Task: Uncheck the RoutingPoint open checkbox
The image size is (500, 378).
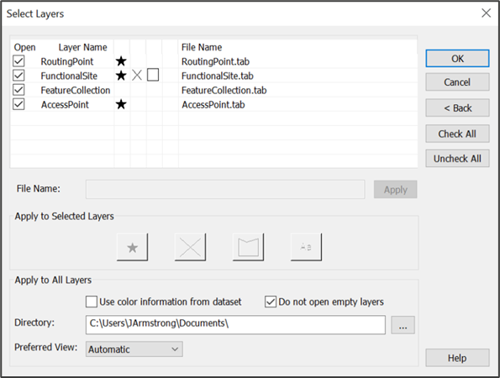Action: [18, 60]
